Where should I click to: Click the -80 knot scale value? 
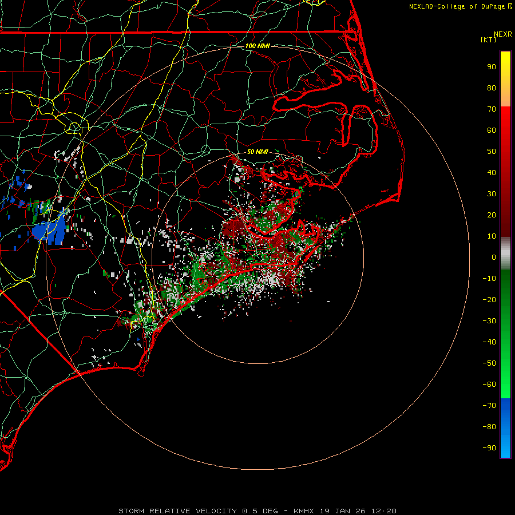coord(489,427)
